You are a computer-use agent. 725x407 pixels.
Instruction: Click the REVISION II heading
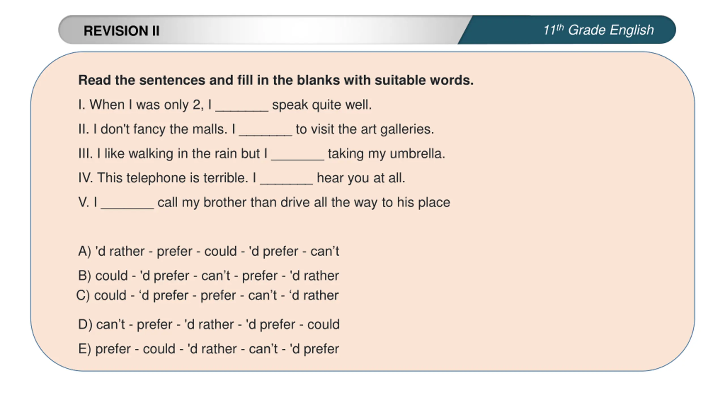click(x=121, y=31)
